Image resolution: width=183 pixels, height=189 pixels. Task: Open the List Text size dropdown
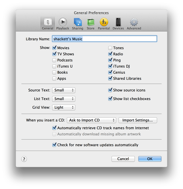click(64, 99)
